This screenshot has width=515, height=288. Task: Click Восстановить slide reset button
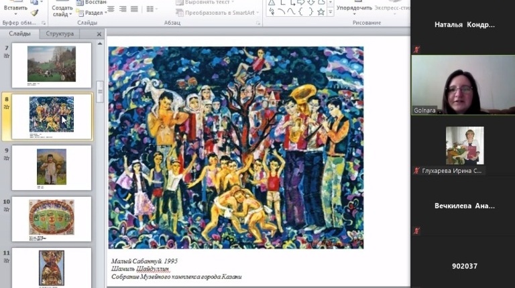point(92,3)
